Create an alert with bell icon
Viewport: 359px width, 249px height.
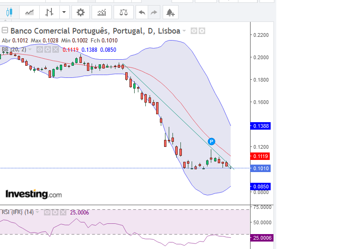[x=170, y=12]
